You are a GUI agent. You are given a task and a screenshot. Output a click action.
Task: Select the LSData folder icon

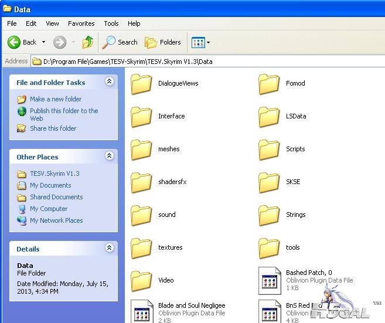(269, 117)
